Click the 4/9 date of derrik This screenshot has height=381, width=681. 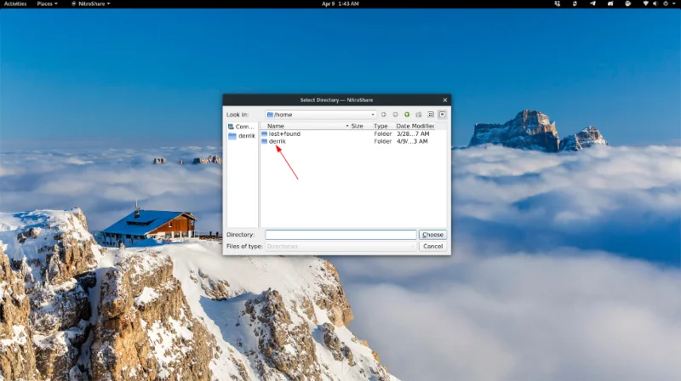412,141
